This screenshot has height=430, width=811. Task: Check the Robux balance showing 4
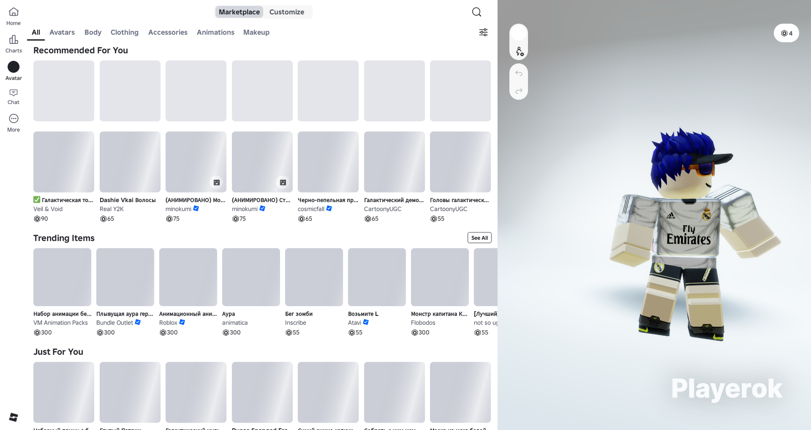pyautogui.click(x=787, y=33)
